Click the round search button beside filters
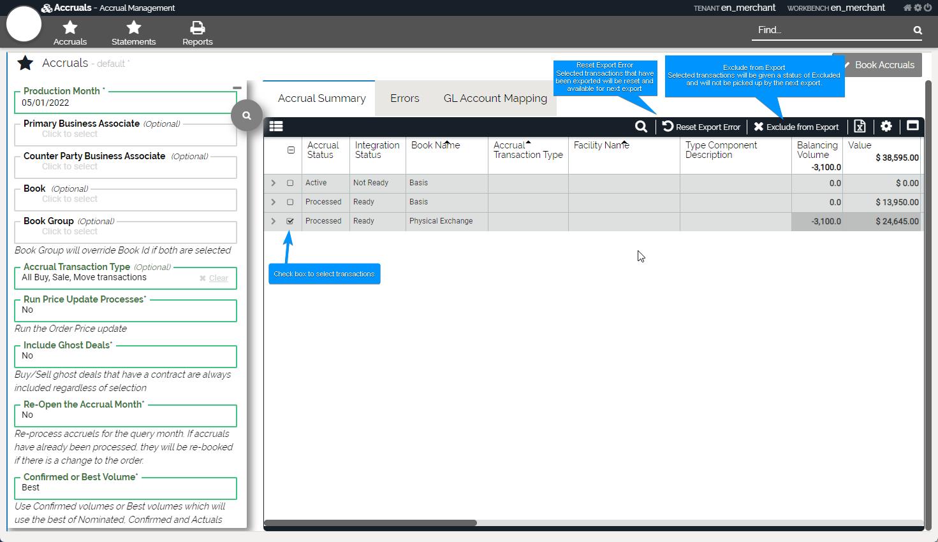The height and width of the screenshot is (542, 938). point(247,115)
